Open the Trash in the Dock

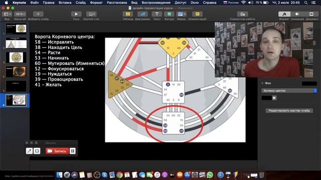click(x=261, y=175)
